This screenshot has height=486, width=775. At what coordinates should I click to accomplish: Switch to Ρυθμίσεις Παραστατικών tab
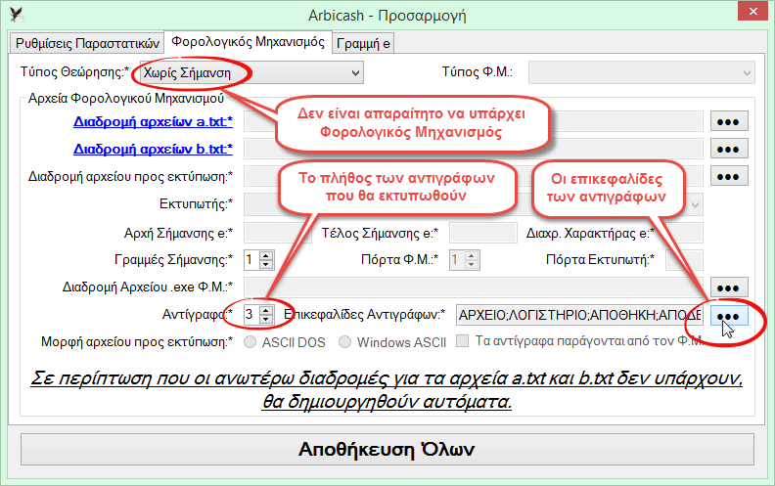87,43
